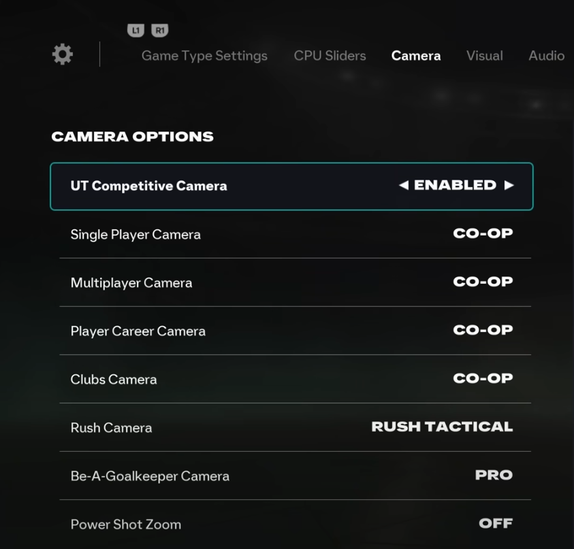The image size is (574, 549).
Task: Go to the Visual tab
Action: point(484,56)
